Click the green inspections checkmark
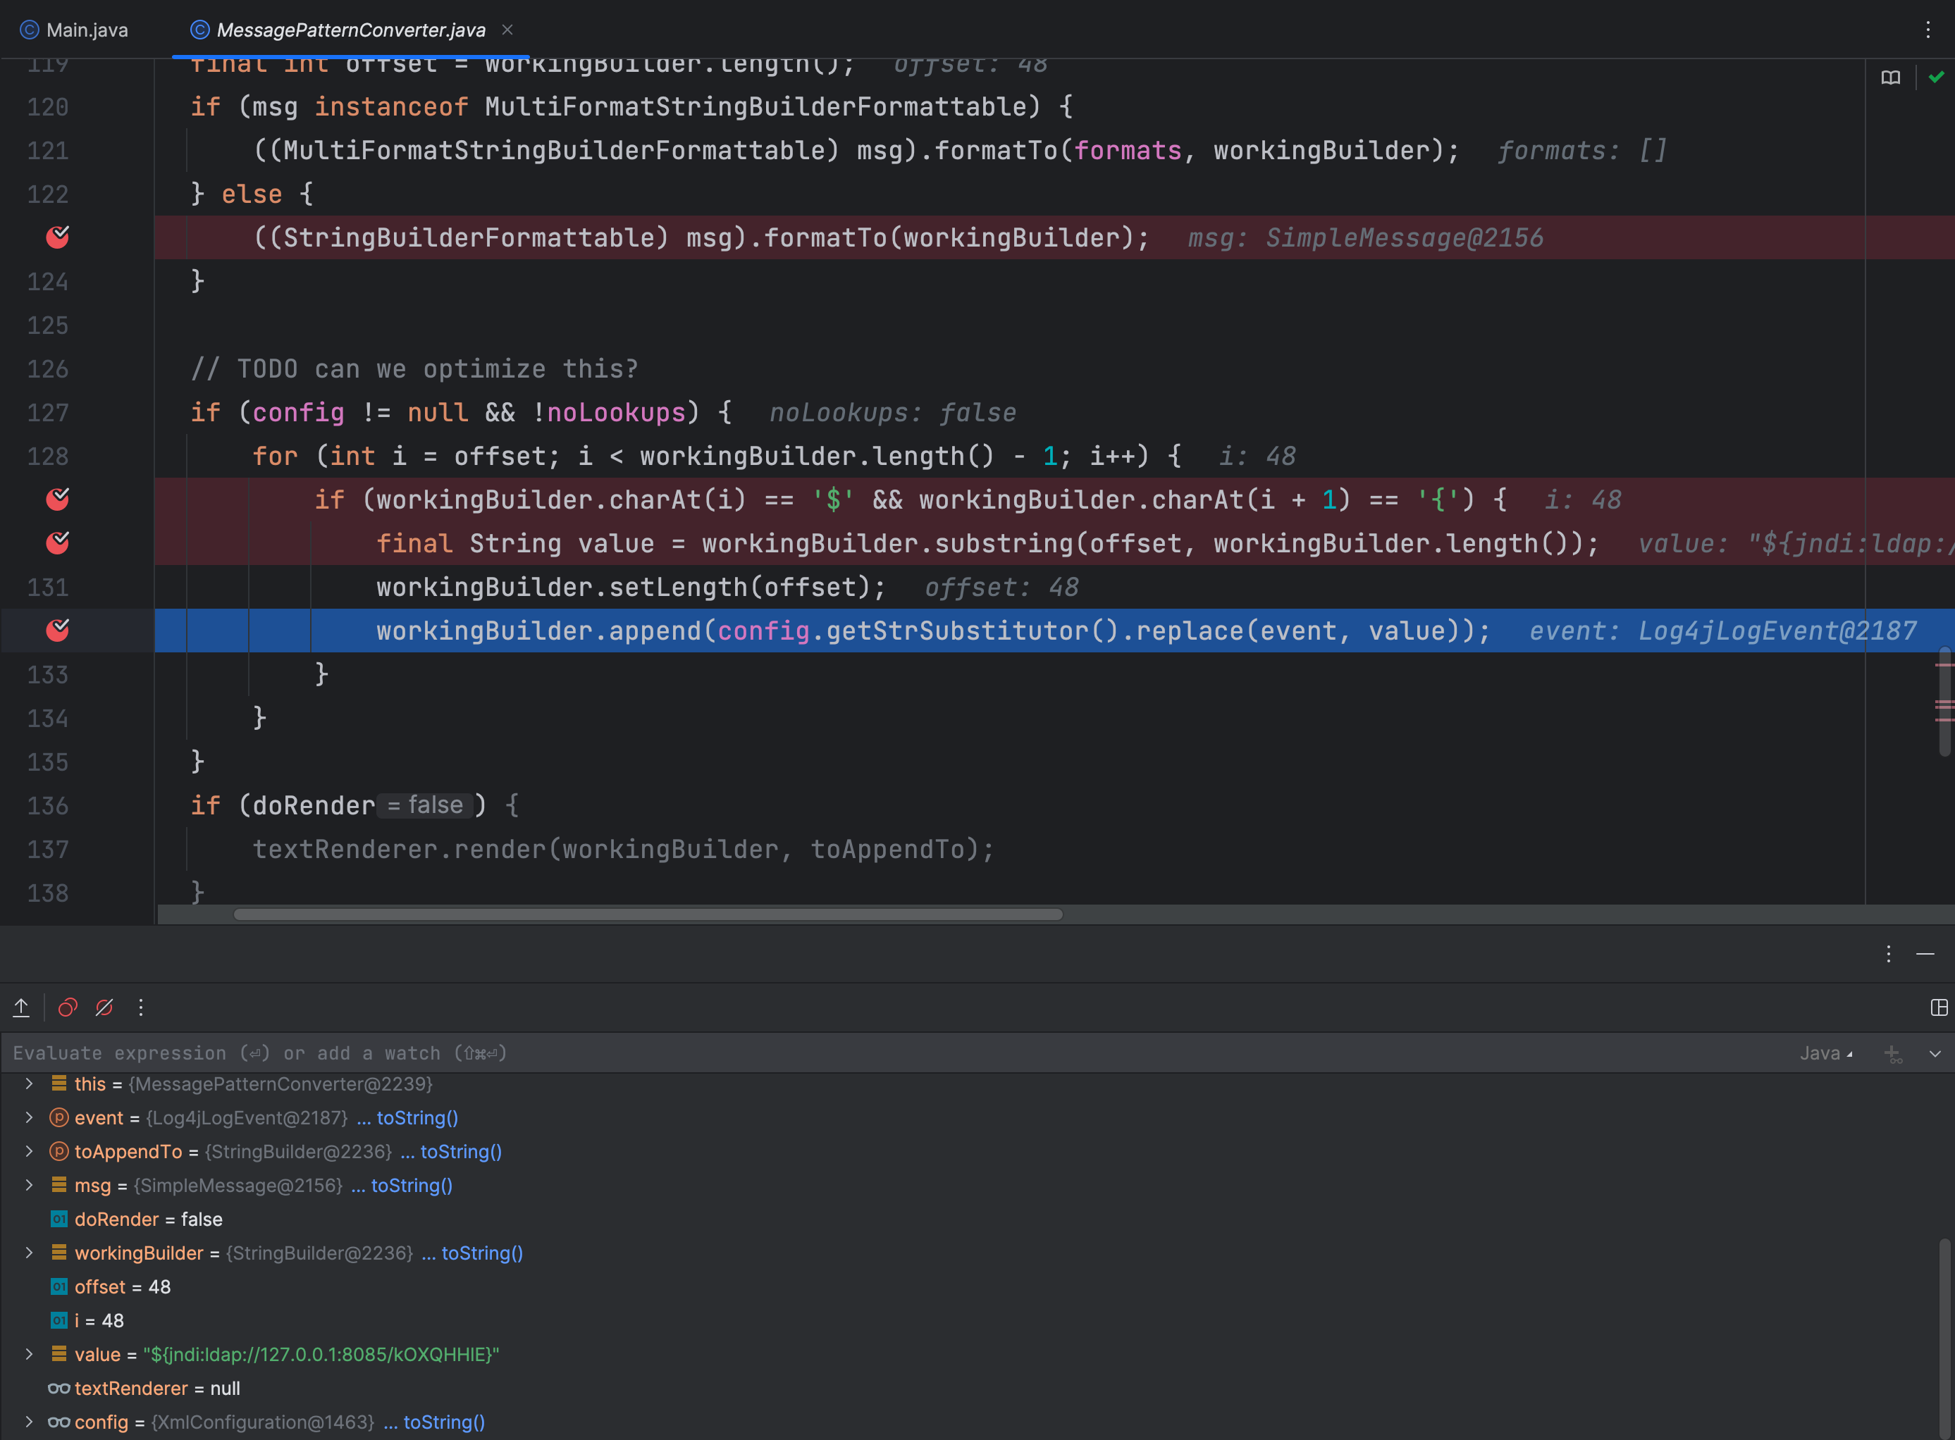 [1937, 77]
